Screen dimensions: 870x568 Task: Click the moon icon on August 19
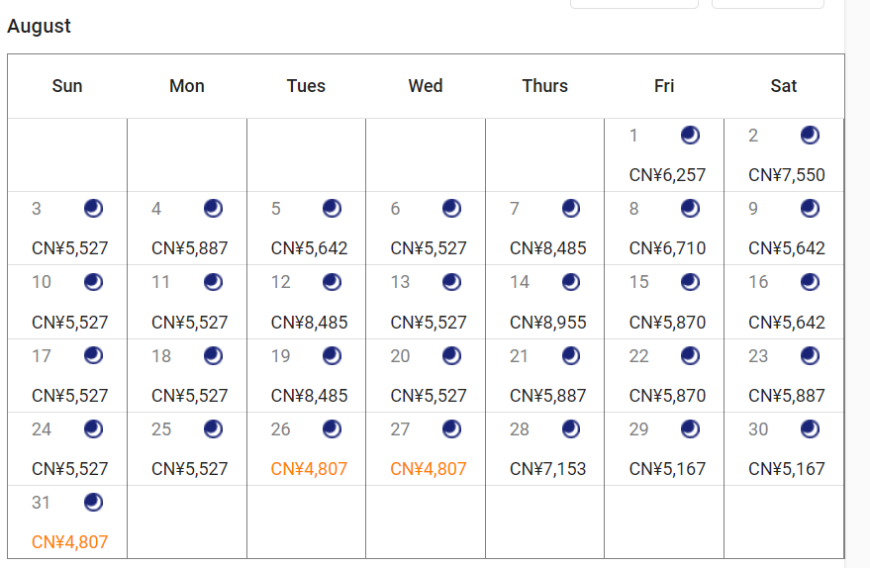(332, 355)
